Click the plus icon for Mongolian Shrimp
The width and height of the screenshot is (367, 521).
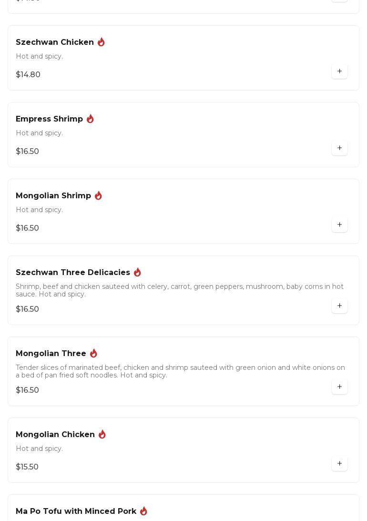339,225
